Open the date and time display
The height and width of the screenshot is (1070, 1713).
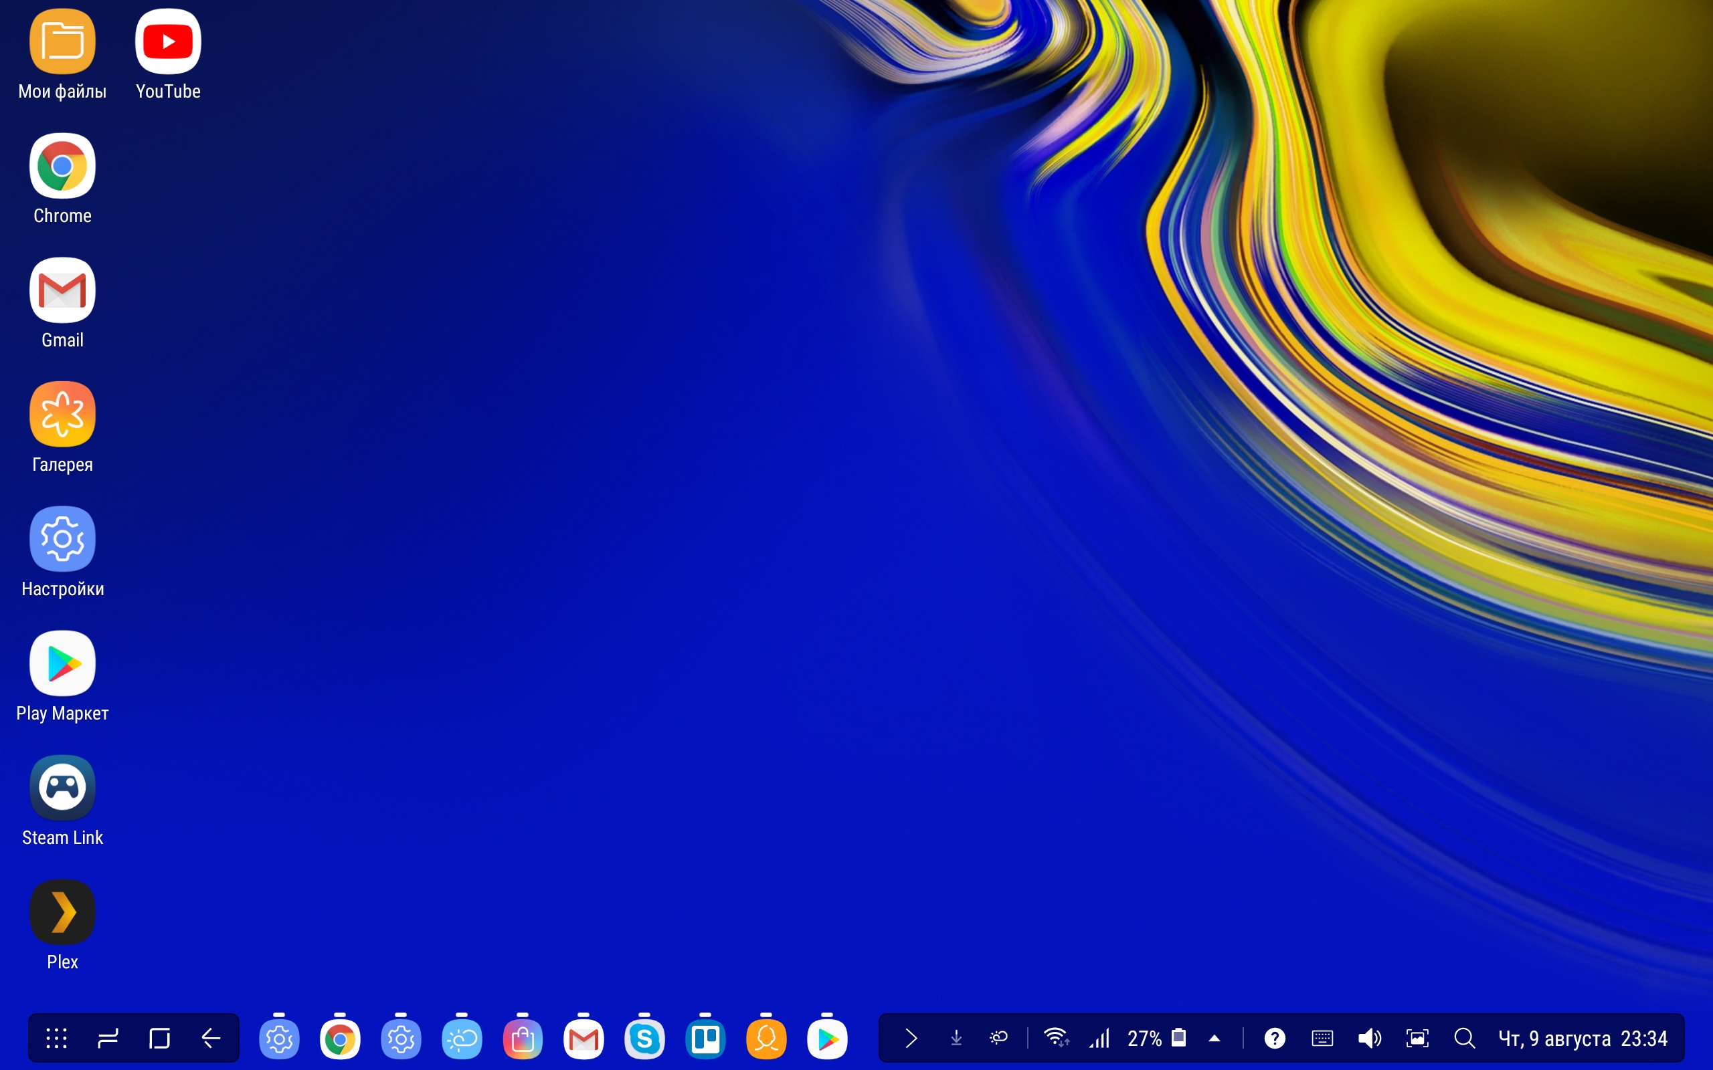(1583, 1038)
